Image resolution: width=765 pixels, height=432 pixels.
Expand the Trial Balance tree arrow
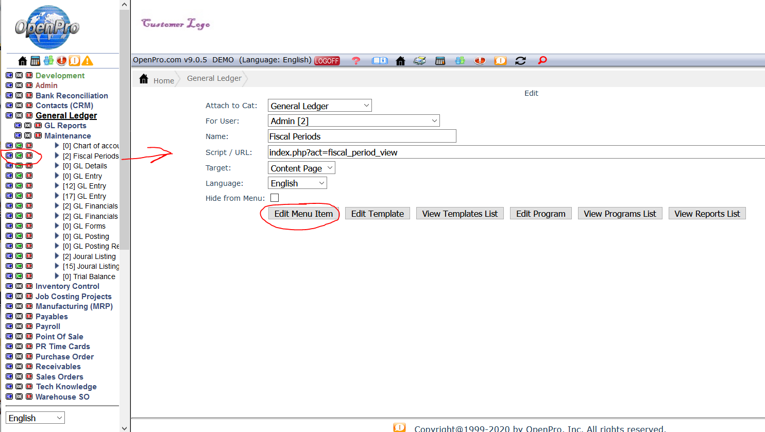pos(57,277)
